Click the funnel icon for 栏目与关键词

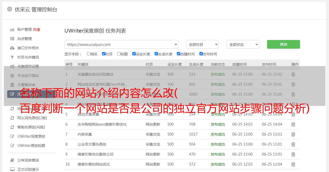[12, 57]
